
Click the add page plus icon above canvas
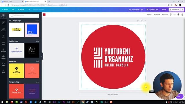click(145, 21)
